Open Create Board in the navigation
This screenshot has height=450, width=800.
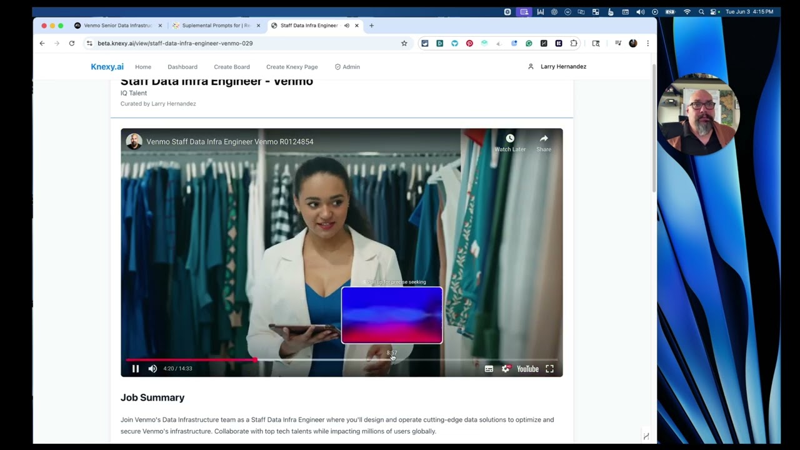point(232,67)
